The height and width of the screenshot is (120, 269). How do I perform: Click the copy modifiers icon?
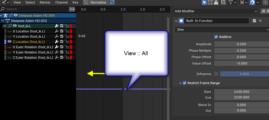tap(263, 11)
